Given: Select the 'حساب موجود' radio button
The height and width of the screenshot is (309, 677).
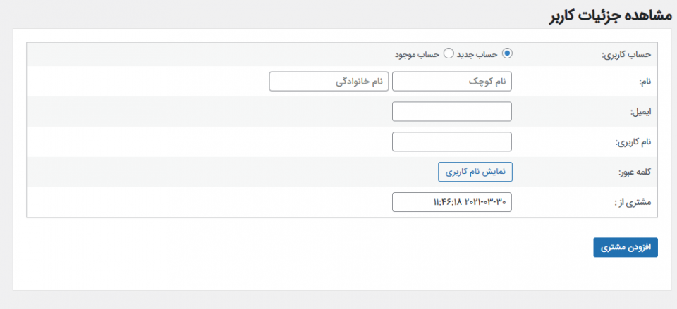Looking at the screenshot, I should 449,53.
